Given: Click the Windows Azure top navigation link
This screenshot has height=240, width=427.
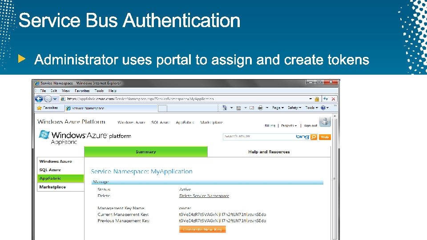Looking at the screenshot, I should pyautogui.click(x=132, y=123).
